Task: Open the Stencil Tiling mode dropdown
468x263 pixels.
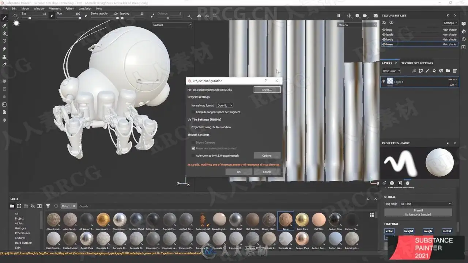Action: click(426, 204)
